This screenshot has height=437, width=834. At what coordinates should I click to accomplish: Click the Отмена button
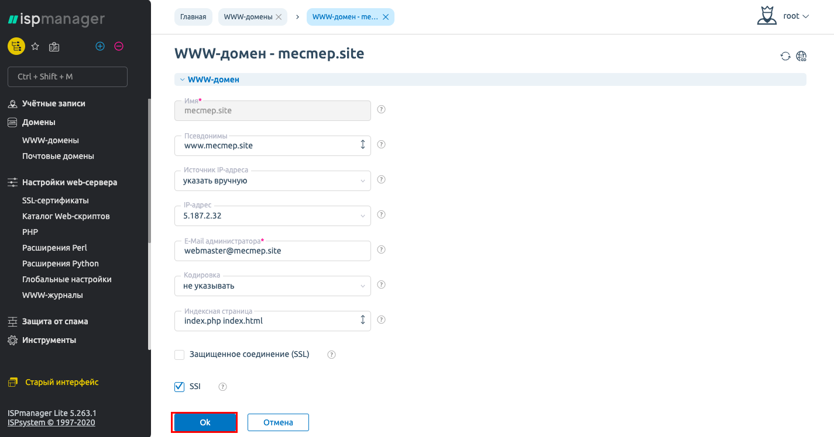coord(278,422)
